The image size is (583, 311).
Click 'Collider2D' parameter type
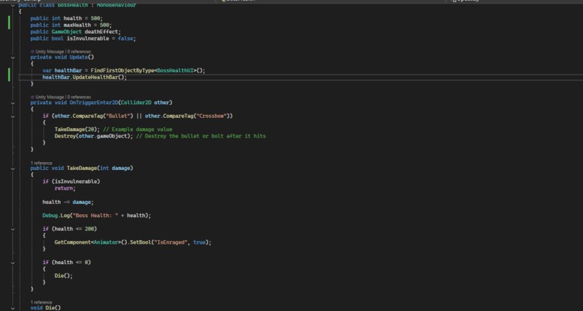click(x=136, y=102)
